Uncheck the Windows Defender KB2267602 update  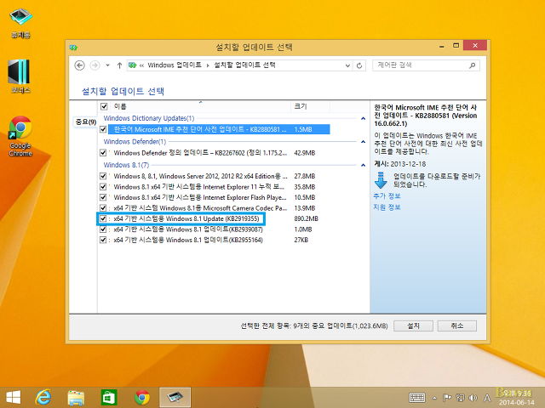click(103, 153)
